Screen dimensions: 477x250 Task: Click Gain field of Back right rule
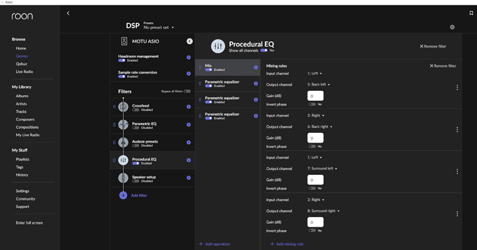(x=315, y=138)
